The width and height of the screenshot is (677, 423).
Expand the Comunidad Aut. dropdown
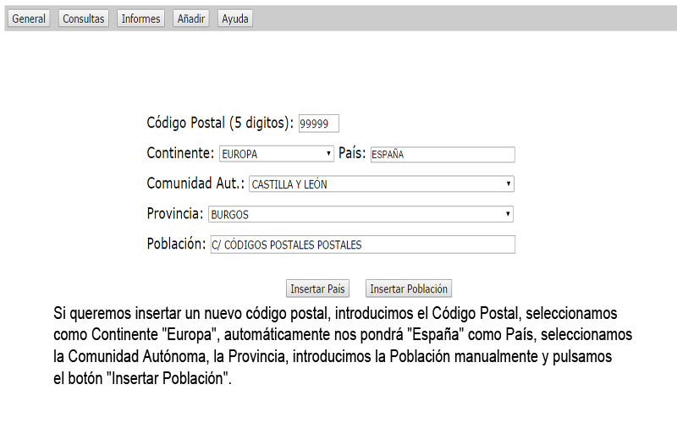[x=382, y=184]
